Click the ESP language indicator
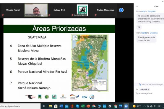 click(159, 106)
